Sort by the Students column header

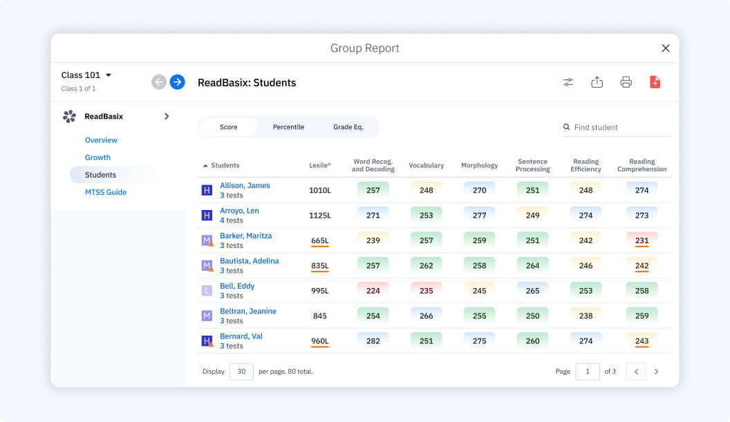tap(221, 165)
